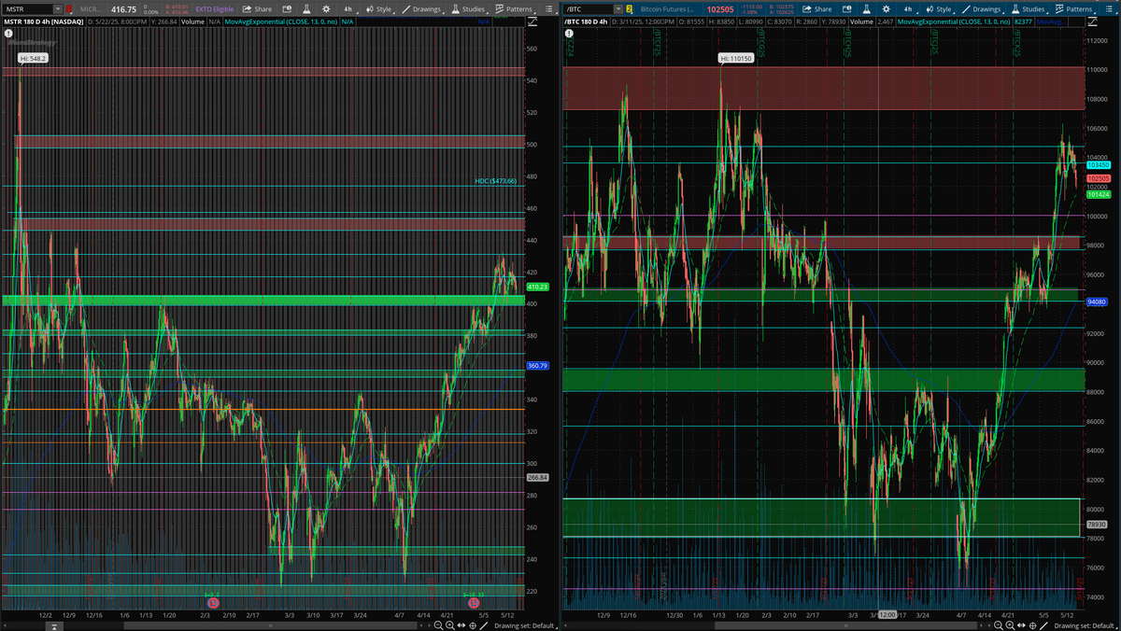Open the /BTC symbol history dropdown arrow
This screenshot has width=1121, height=631.
619,9
